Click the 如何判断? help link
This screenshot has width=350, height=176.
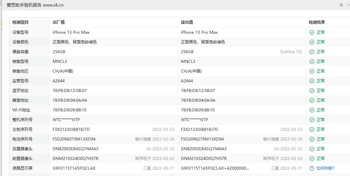tap(325, 168)
